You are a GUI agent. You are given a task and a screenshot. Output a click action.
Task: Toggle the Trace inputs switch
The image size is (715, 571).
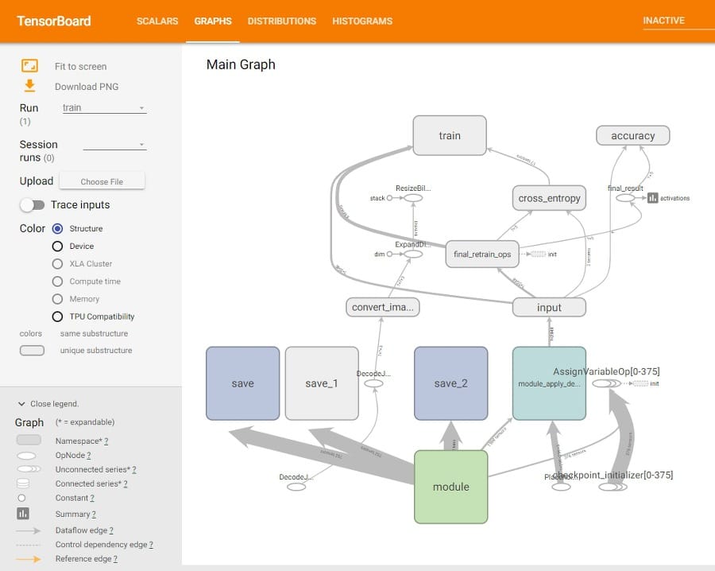(x=33, y=205)
